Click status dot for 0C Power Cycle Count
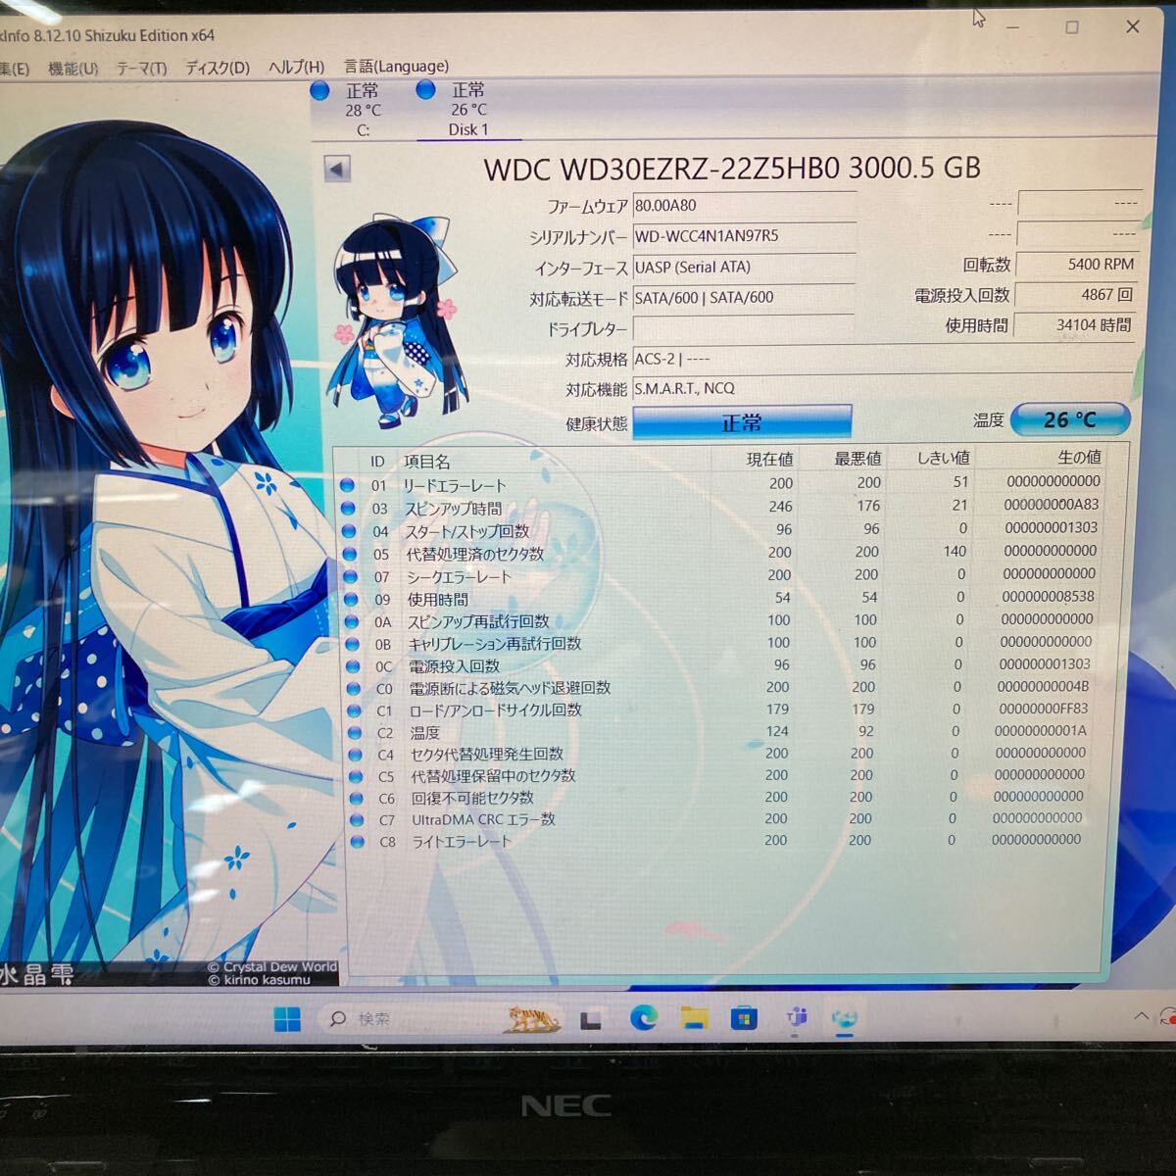Viewport: 1176px width, 1176px height. 354,666
